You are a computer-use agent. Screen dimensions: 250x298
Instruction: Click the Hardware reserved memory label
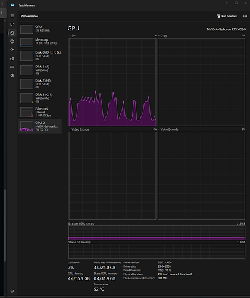point(139,278)
